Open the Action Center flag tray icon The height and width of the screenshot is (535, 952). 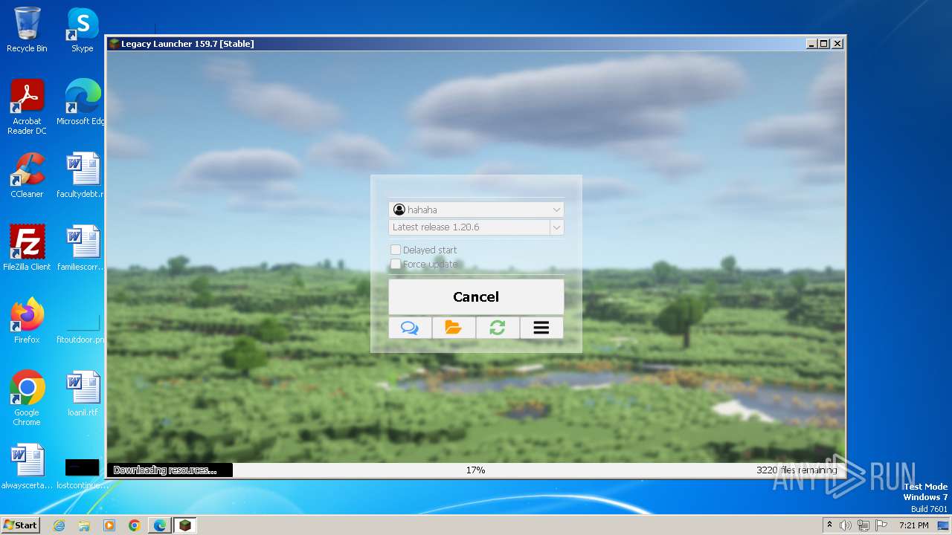[881, 525]
